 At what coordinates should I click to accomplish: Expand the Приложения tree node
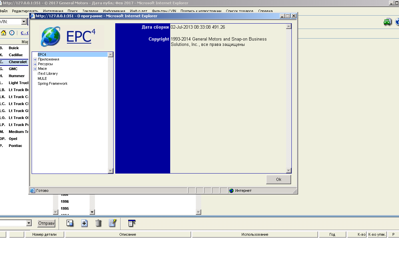pos(35,60)
